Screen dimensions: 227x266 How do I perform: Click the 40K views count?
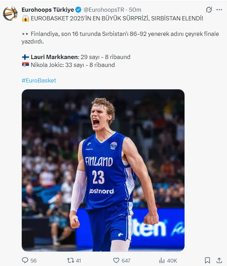172,260
